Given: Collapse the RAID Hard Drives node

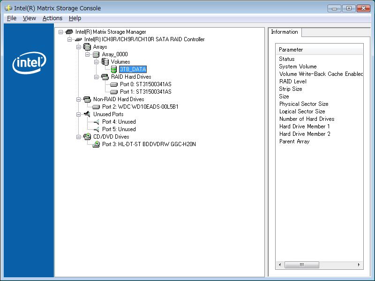Looking at the screenshot, I should point(97,77).
